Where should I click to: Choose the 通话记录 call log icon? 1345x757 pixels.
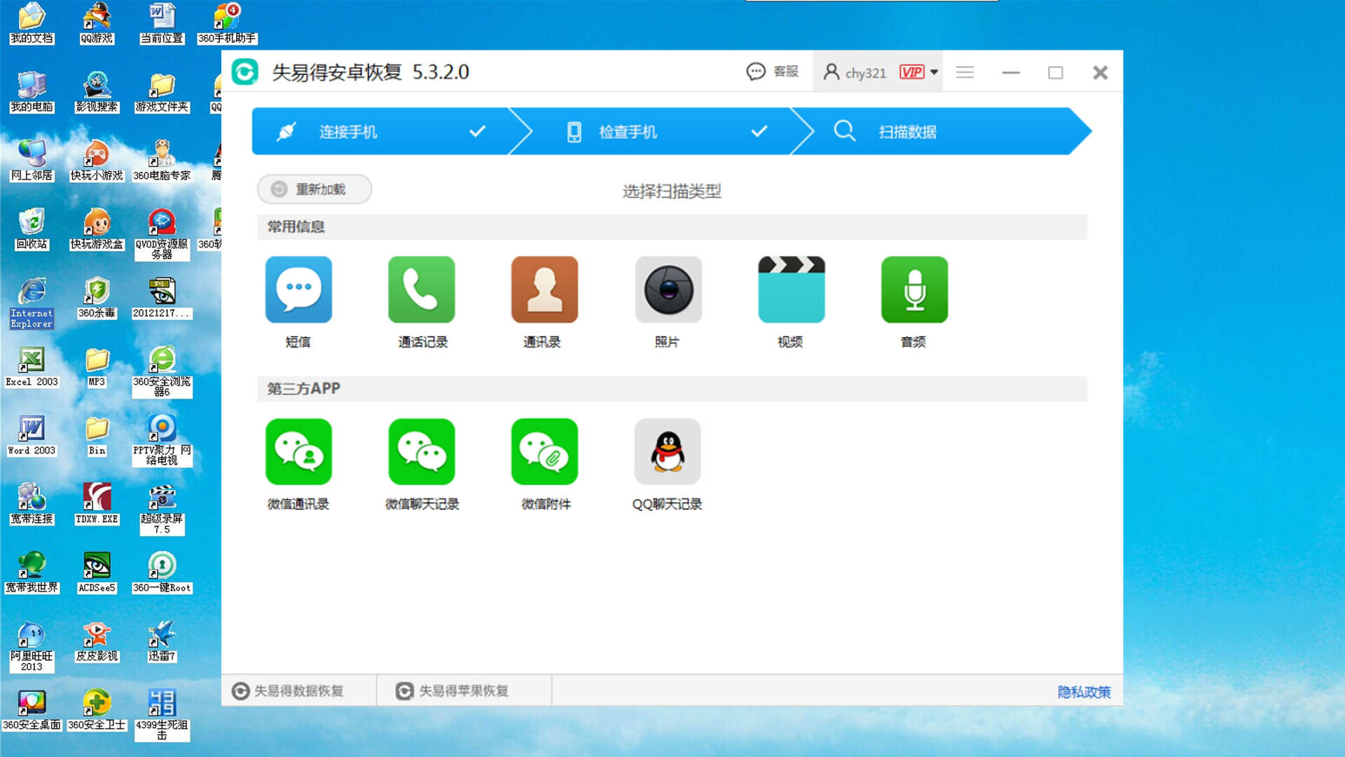[x=422, y=289]
